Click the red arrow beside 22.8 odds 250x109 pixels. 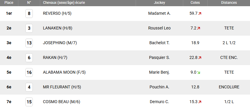(x=200, y=58)
